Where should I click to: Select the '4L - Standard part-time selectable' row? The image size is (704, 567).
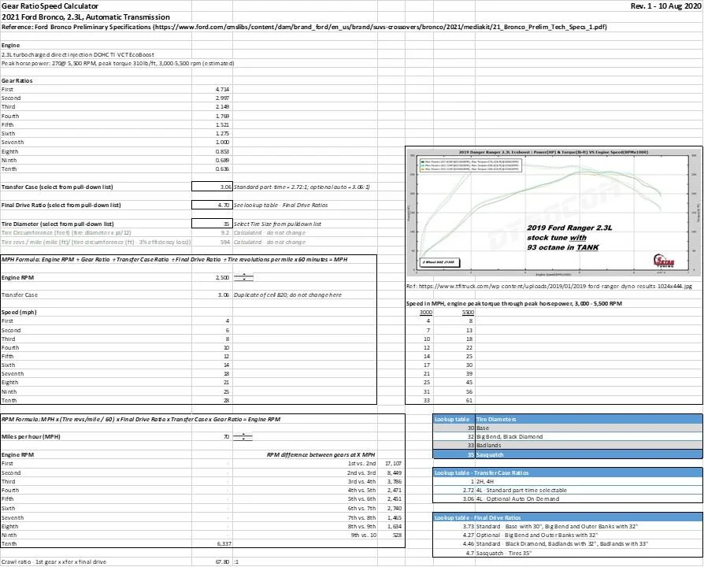pos(568,491)
